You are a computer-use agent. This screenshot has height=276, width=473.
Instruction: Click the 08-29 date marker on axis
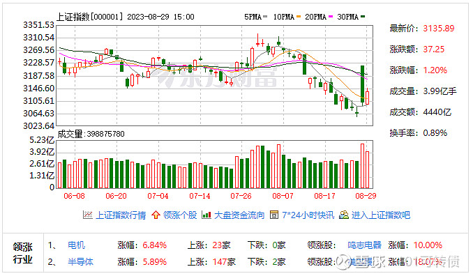[366, 196]
